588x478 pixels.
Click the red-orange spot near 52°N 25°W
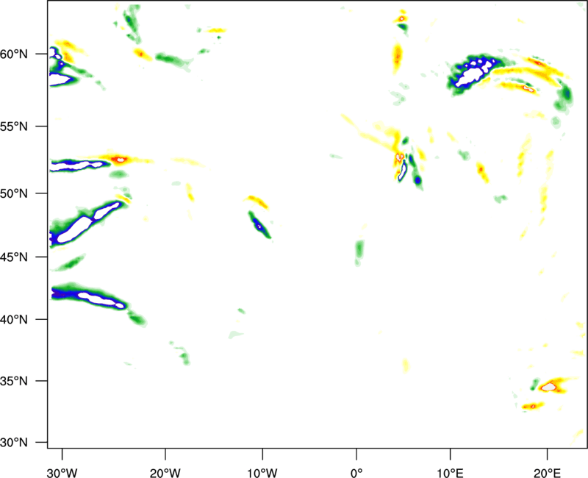point(121,158)
